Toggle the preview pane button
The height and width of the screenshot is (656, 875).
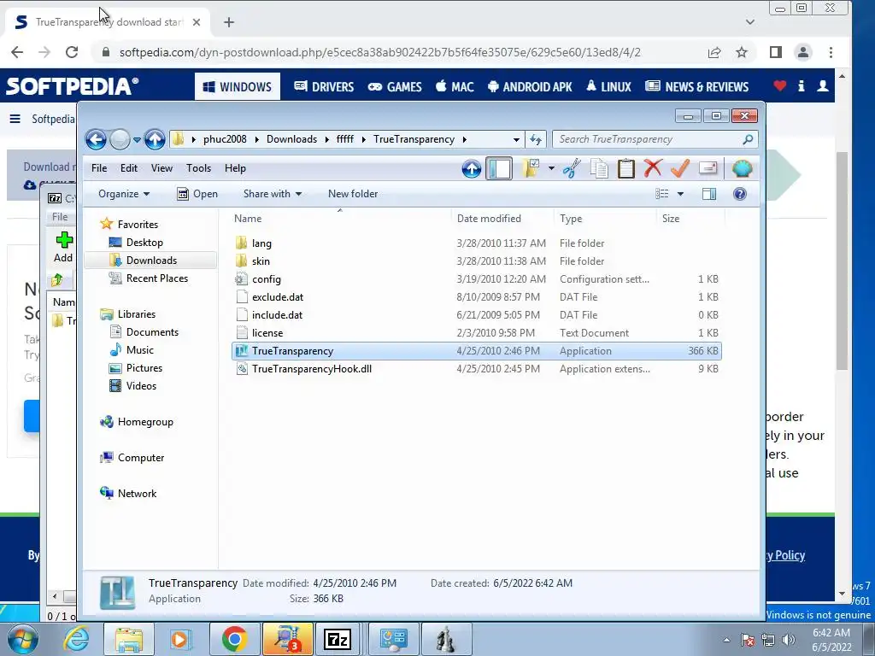pyautogui.click(x=709, y=194)
